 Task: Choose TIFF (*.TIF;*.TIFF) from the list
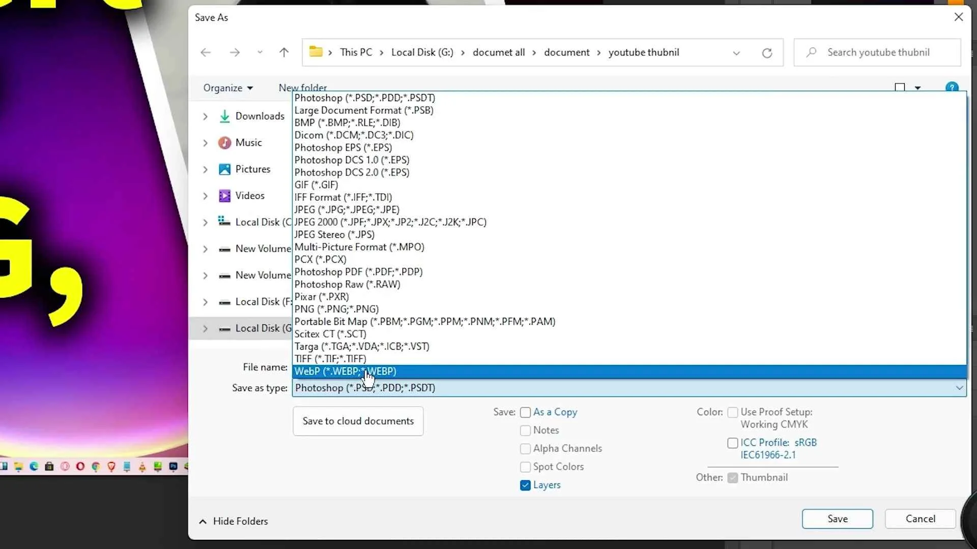(629, 359)
